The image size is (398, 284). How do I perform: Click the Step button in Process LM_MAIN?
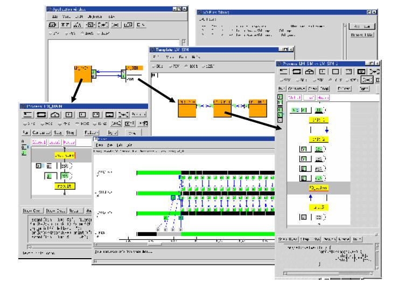[x=58, y=133]
